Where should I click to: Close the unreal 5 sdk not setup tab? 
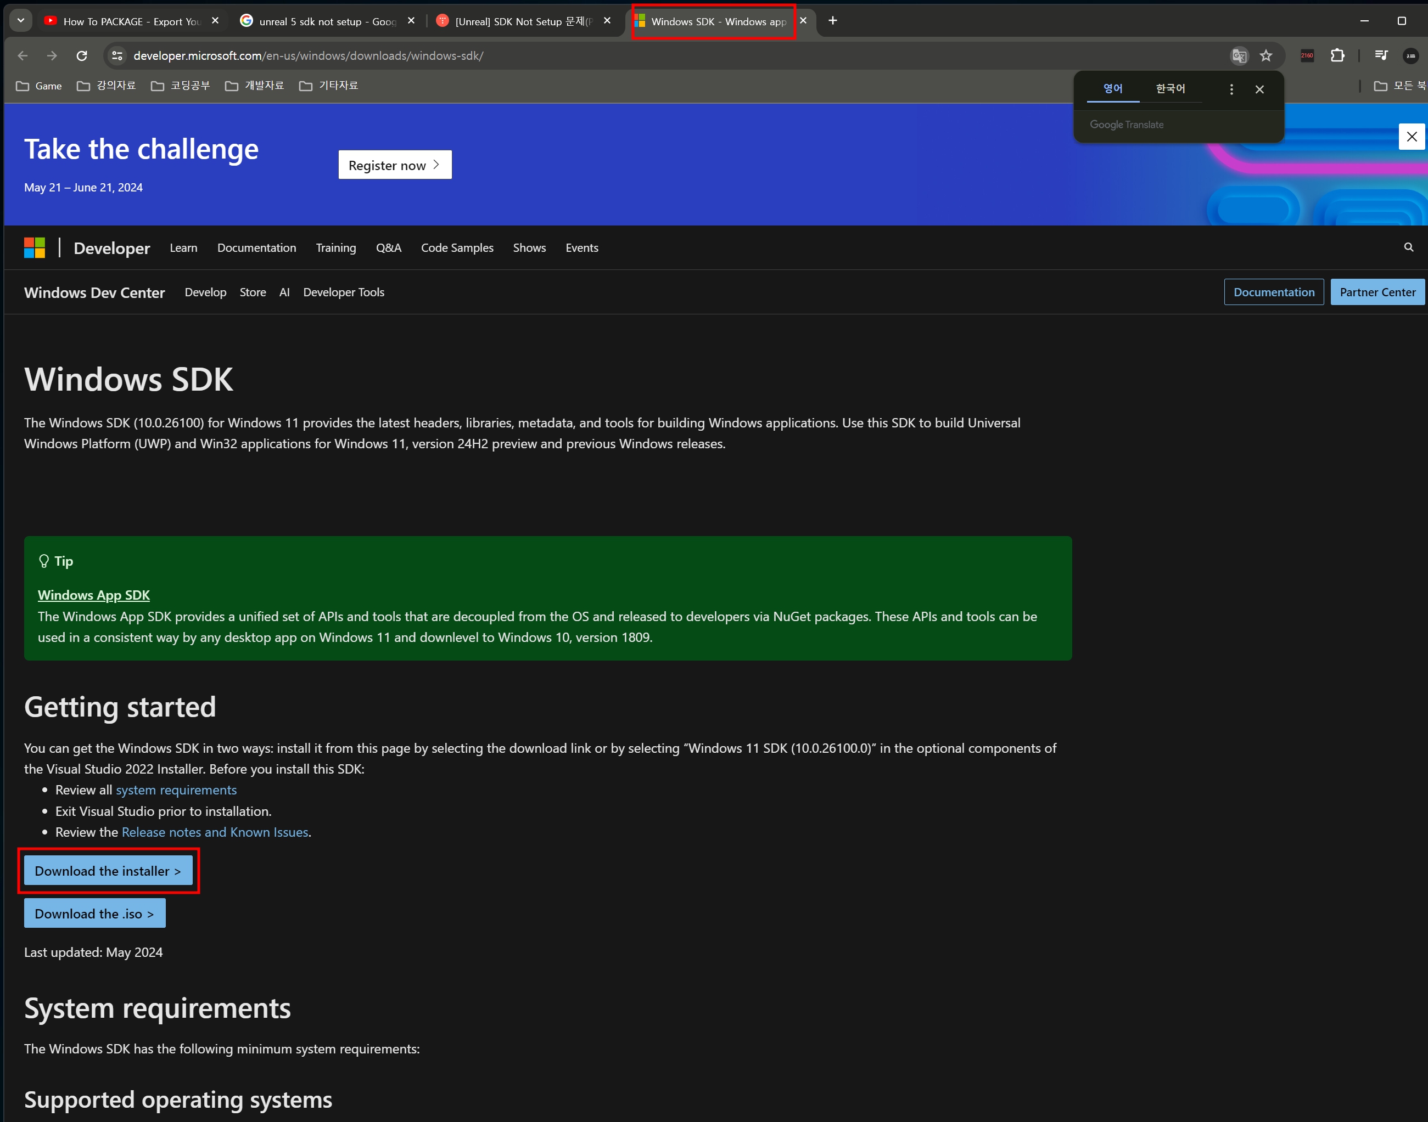pyautogui.click(x=411, y=21)
